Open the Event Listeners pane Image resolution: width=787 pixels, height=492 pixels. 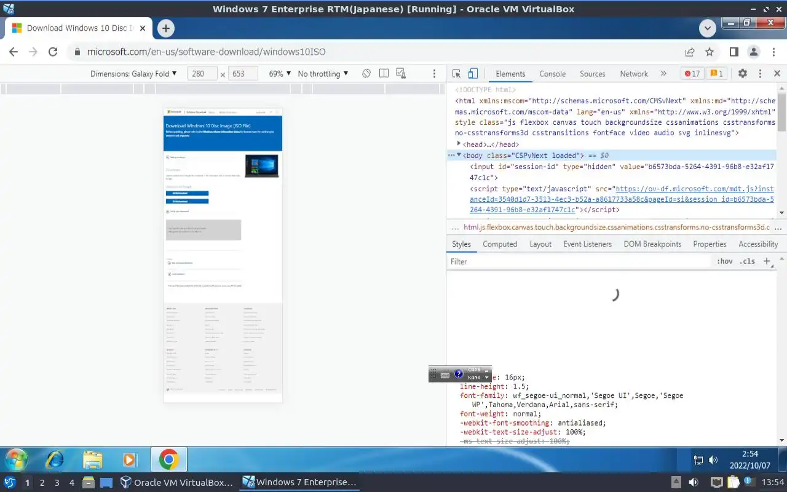(x=588, y=244)
